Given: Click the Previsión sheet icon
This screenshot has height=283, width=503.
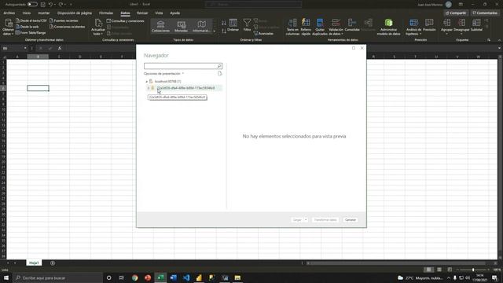Looking at the screenshot, I should click(x=429, y=25).
